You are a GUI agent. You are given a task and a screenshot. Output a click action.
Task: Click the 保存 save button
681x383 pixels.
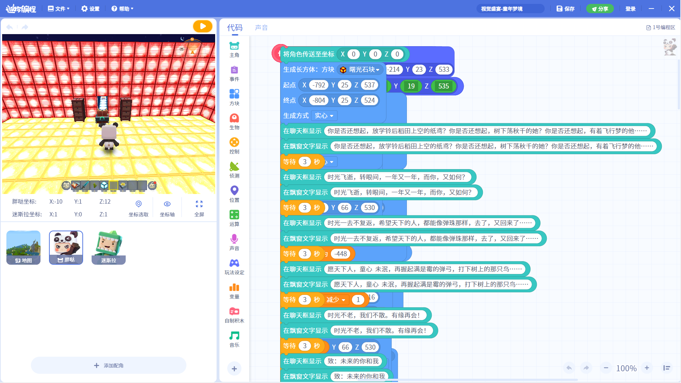click(x=566, y=9)
